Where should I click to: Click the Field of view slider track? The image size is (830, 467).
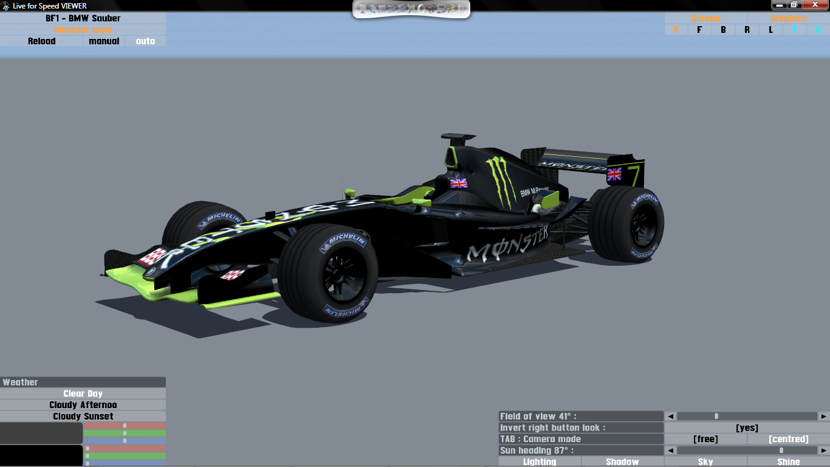click(x=747, y=417)
